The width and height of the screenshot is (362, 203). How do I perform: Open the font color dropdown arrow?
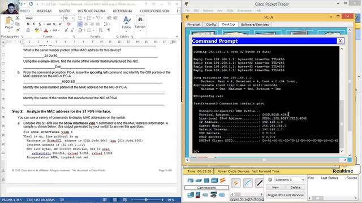click(50, 30)
